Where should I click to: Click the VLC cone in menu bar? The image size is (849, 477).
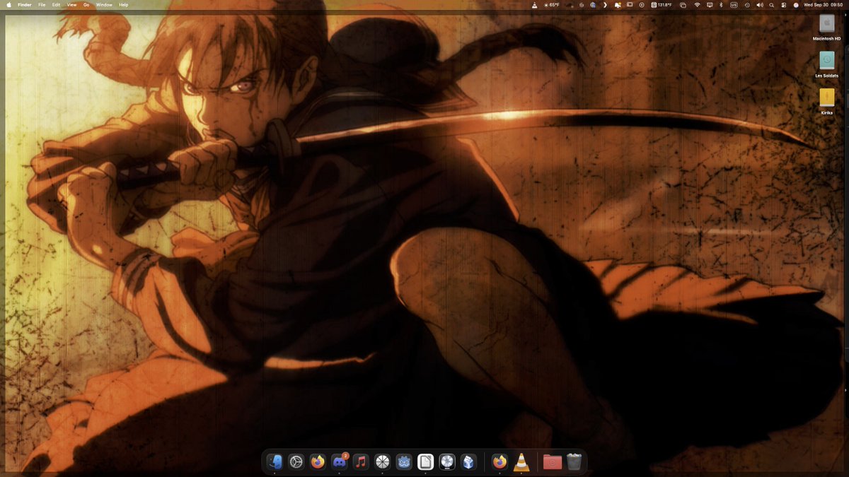[533, 5]
